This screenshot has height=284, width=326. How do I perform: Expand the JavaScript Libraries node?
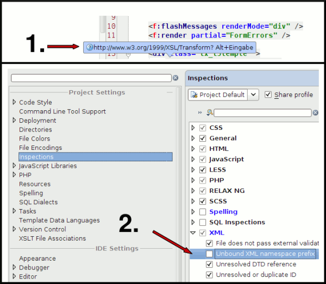[x=14, y=166]
